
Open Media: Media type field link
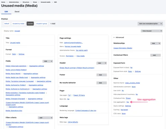coord(17,77)
